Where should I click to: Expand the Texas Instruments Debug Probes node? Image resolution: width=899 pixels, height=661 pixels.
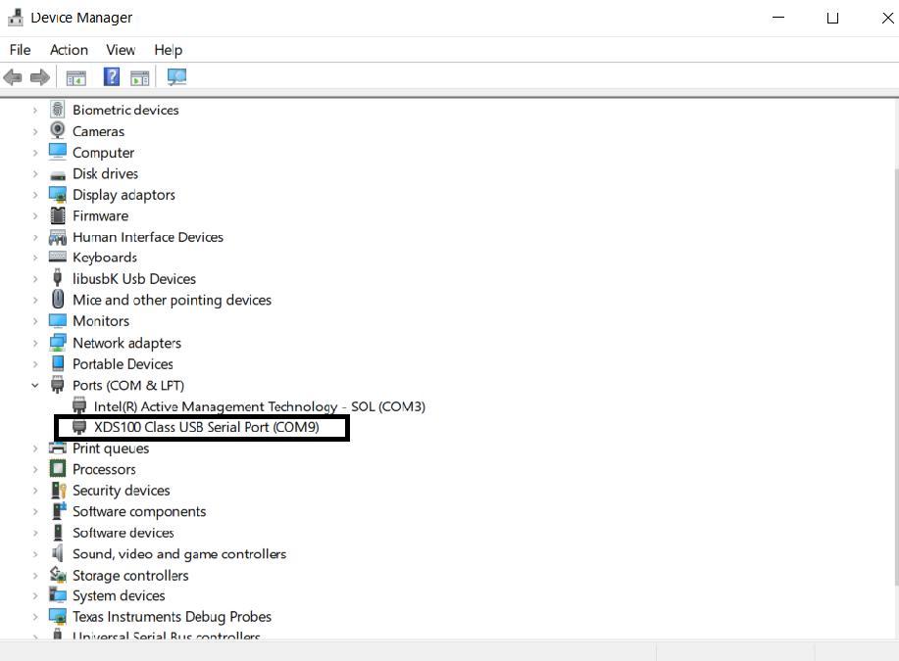click(35, 617)
